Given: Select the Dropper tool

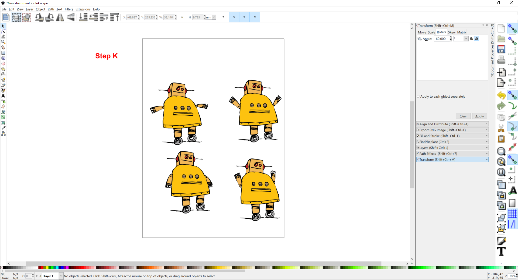Looking at the screenshot, I should 3,128.
